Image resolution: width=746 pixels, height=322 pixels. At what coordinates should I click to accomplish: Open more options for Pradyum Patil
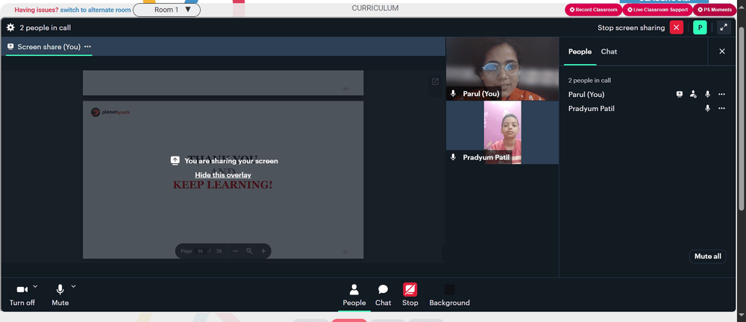(721, 108)
